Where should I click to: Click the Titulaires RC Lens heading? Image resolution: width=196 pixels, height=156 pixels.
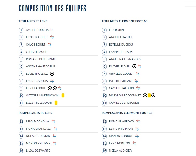(33, 21)
